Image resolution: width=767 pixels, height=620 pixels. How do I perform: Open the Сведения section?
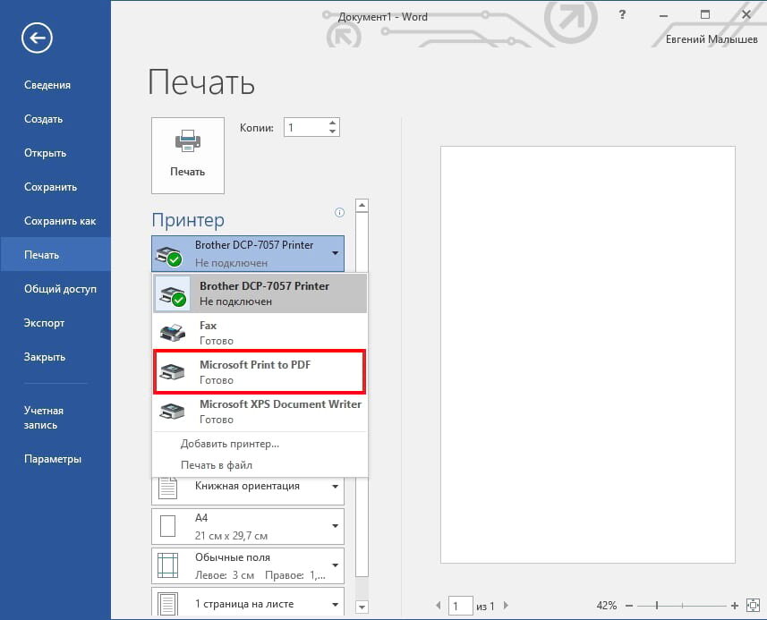[x=47, y=85]
